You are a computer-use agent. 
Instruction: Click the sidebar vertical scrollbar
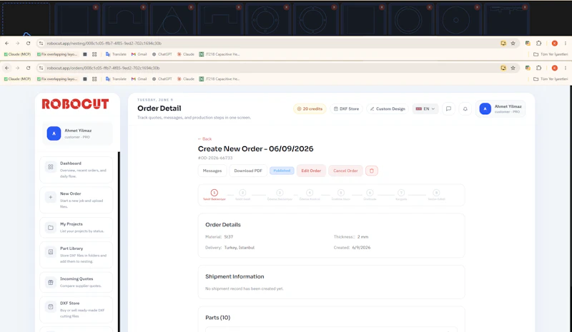119,241
